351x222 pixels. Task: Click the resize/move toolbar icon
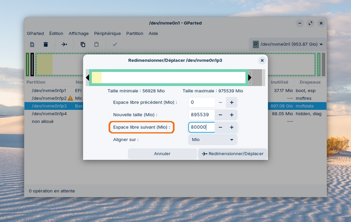[64, 45]
